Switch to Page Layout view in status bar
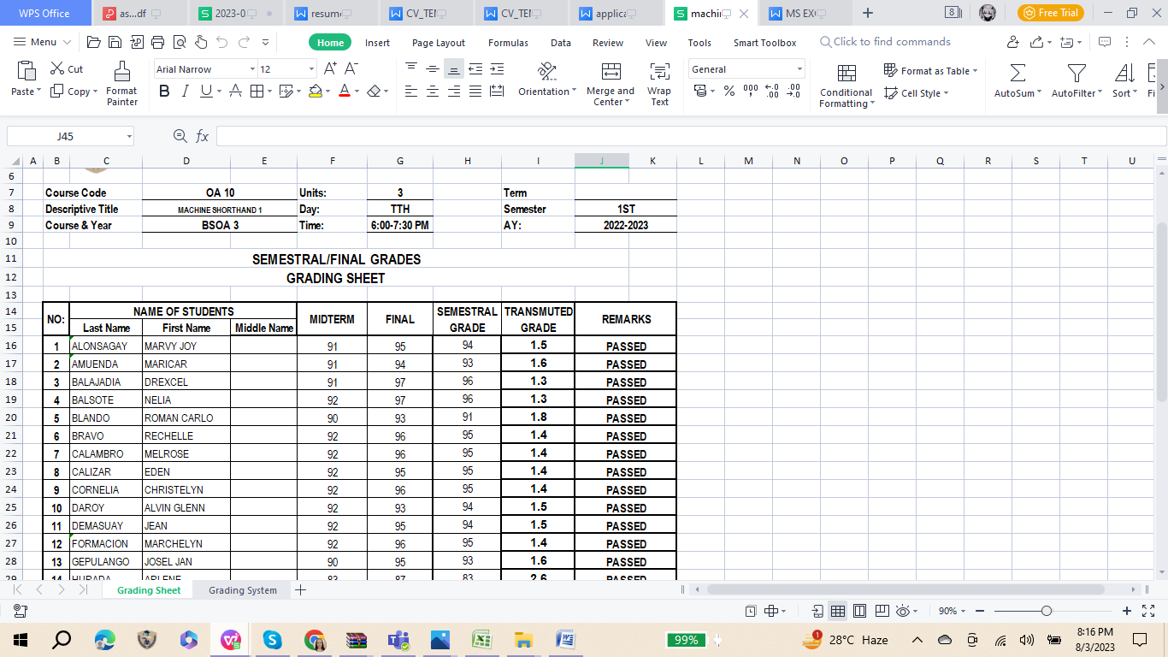The width and height of the screenshot is (1168, 657). pos(859,612)
